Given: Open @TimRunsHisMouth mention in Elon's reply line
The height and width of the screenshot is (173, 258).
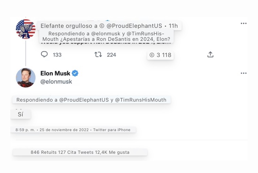Looking at the screenshot, I should [140, 100].
